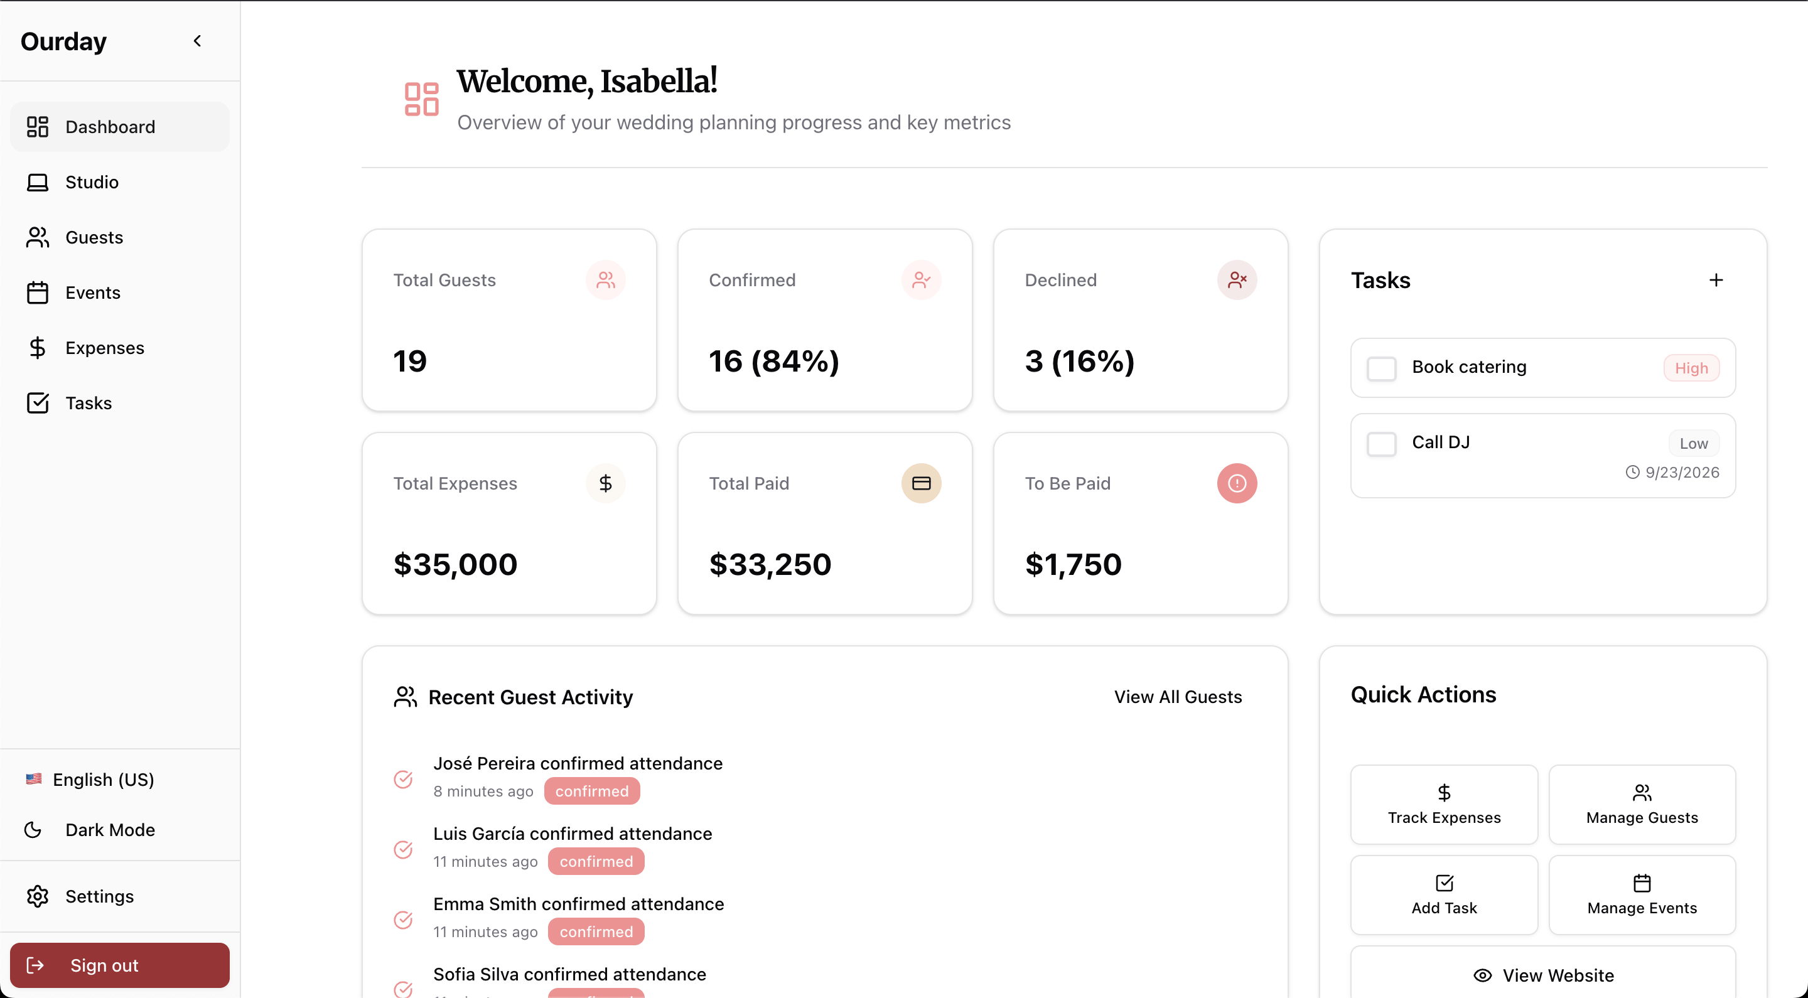
Task: Click the Track Expenses quick action
Action: 1444,804
